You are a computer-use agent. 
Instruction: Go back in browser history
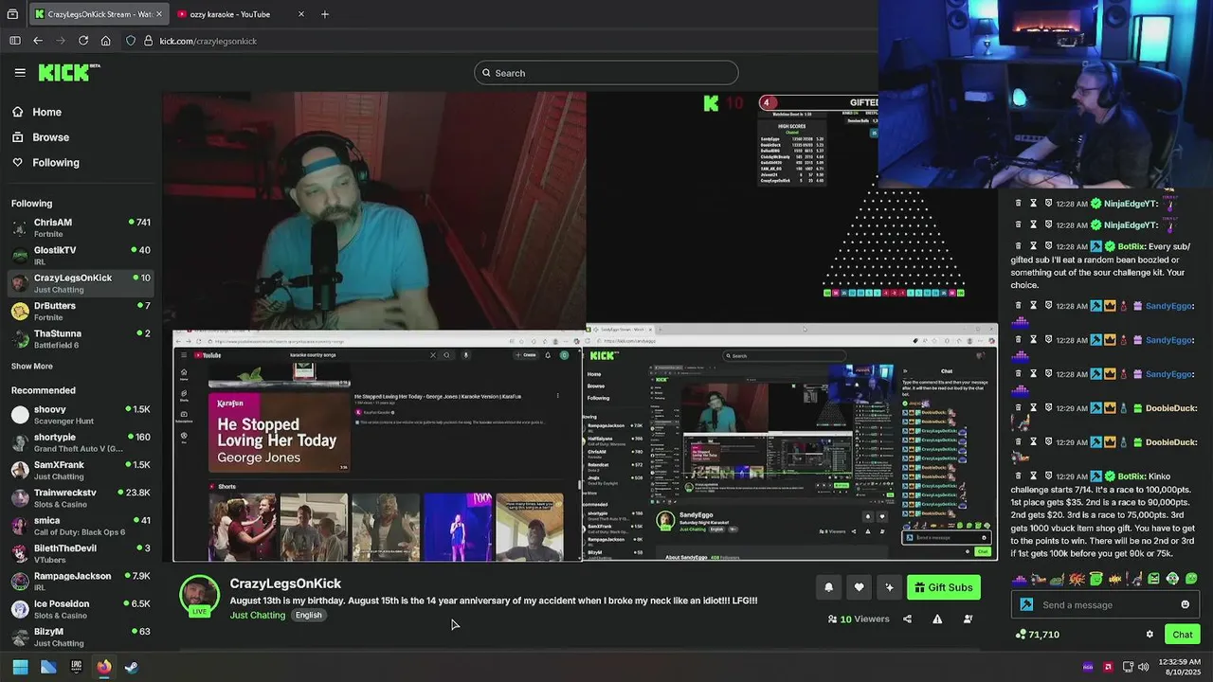click(38, 41)
